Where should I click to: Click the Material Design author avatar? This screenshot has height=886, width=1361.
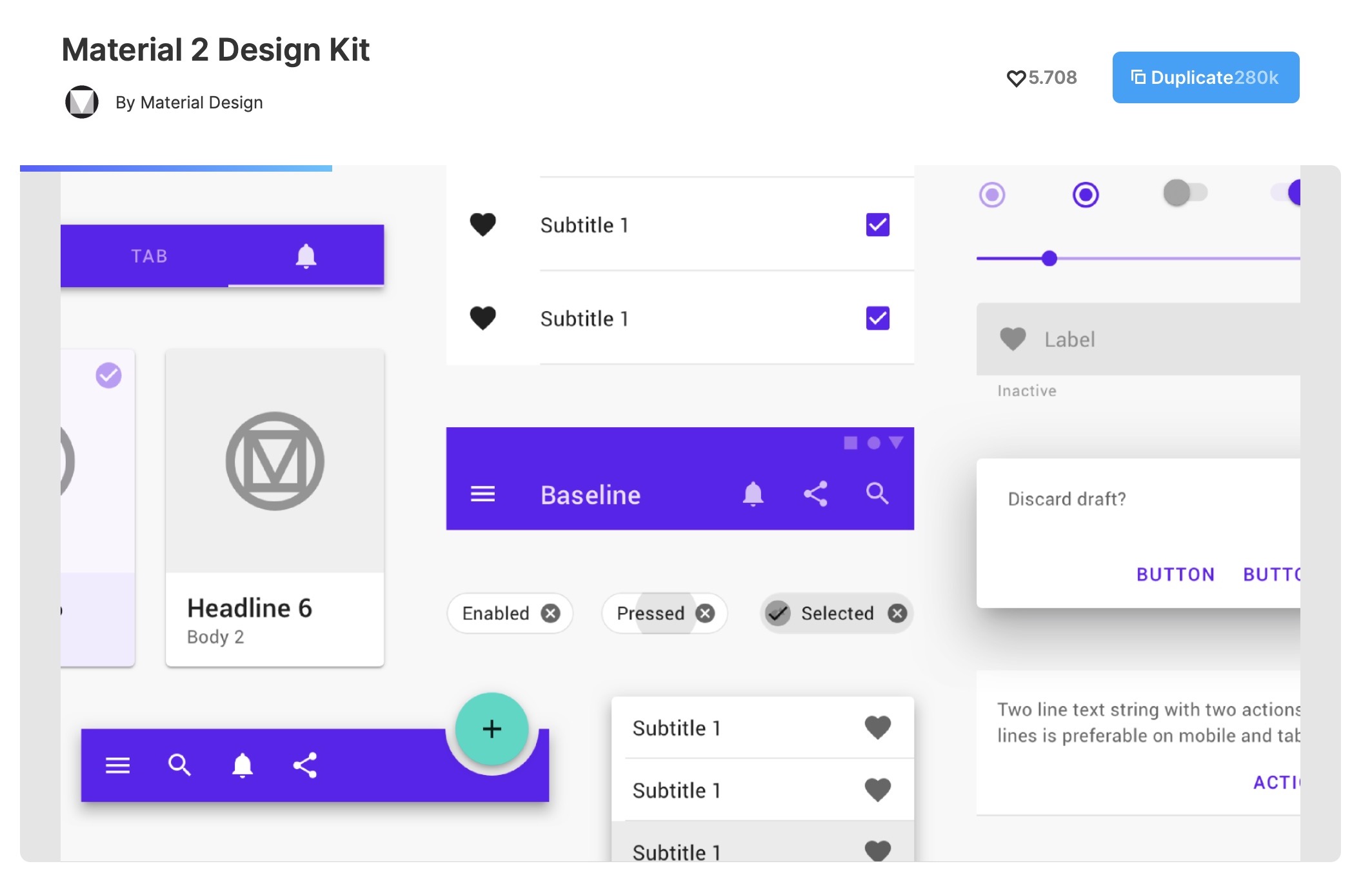82,102
